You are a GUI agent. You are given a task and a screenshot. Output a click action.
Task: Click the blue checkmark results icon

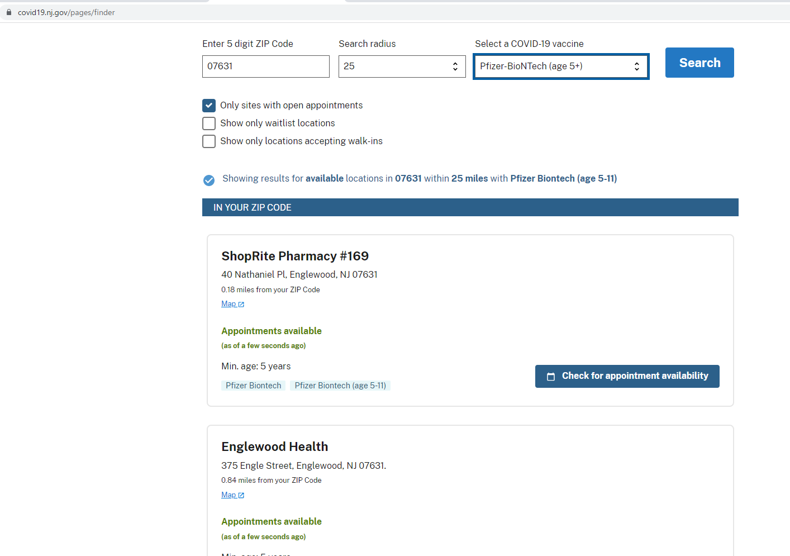tap(209, 180)
